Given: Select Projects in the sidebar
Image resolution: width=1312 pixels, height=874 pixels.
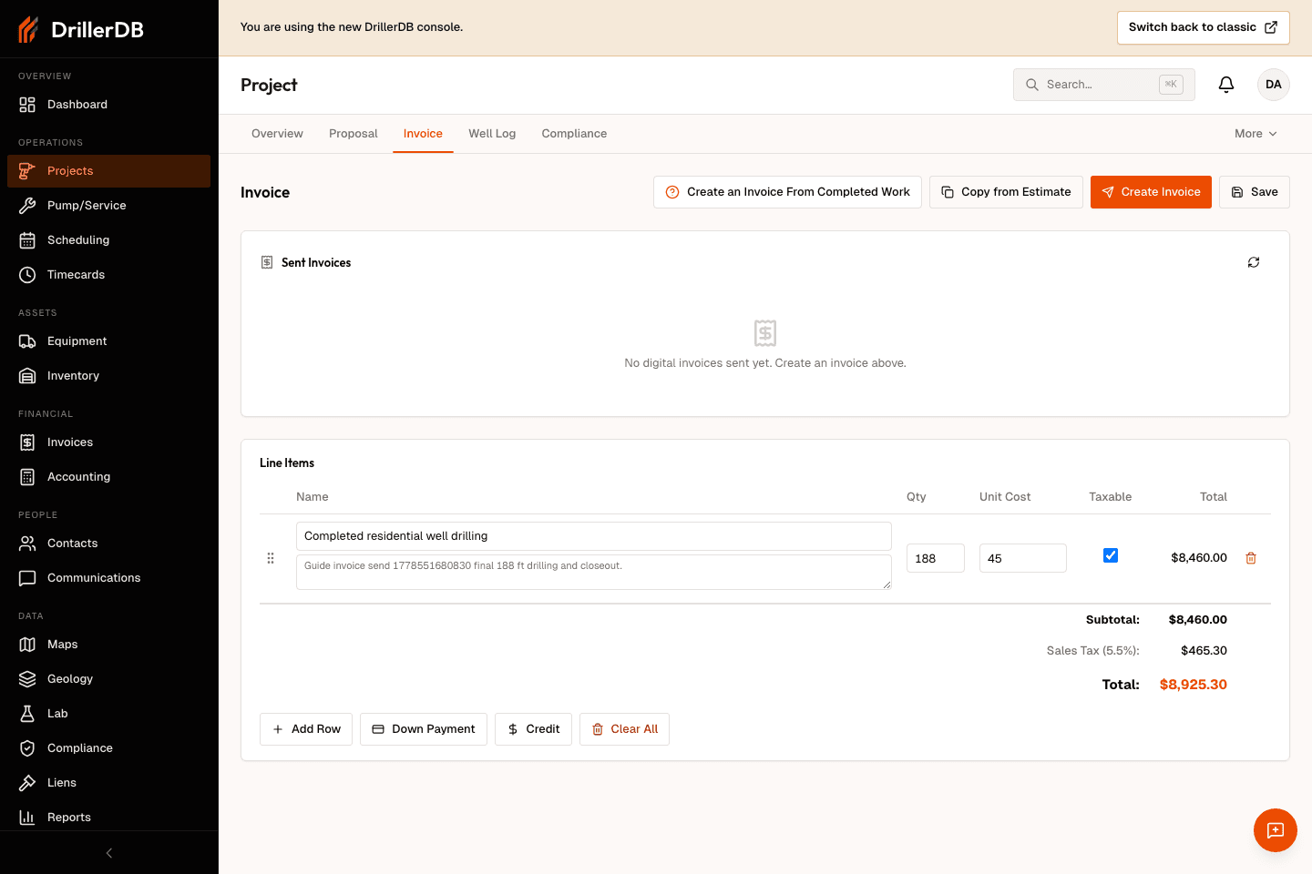Looking at the screenshot, I should click(108, 171).
